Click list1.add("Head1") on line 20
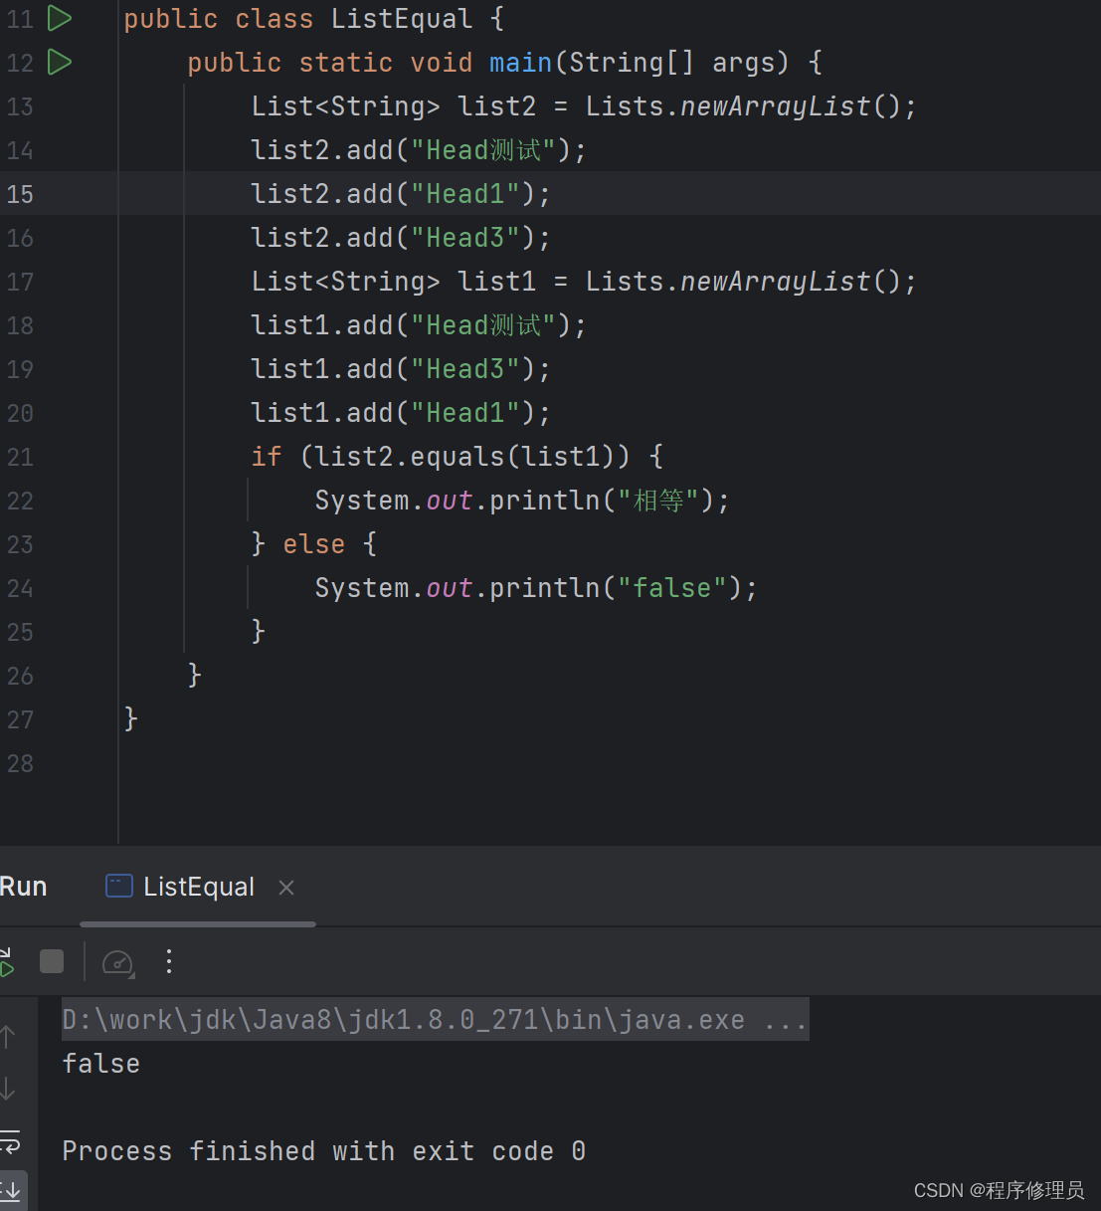1101x1211 pixels. 400,413
